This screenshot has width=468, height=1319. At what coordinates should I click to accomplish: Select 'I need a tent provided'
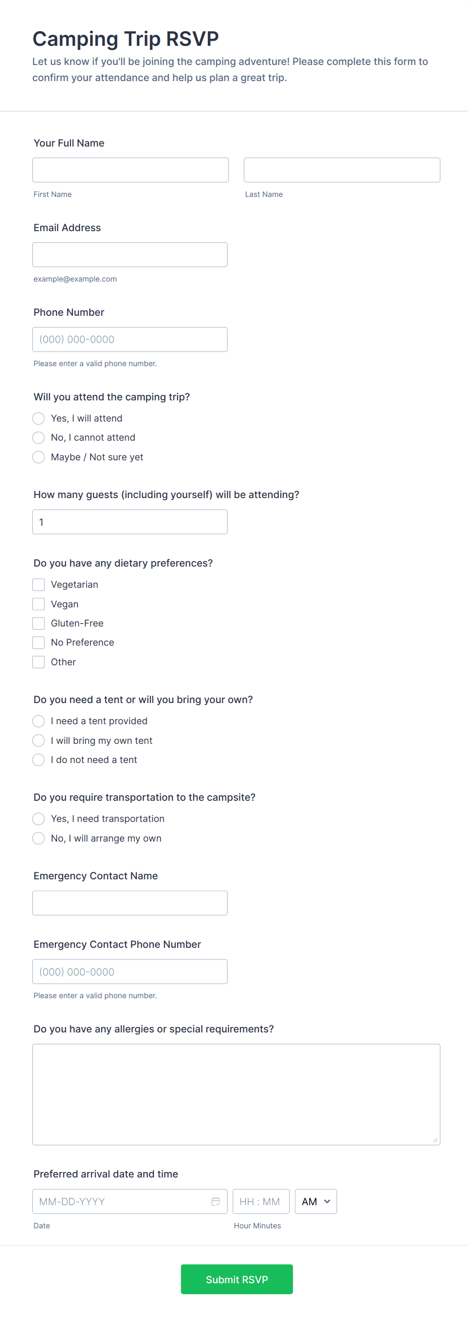tap(38, 721)
